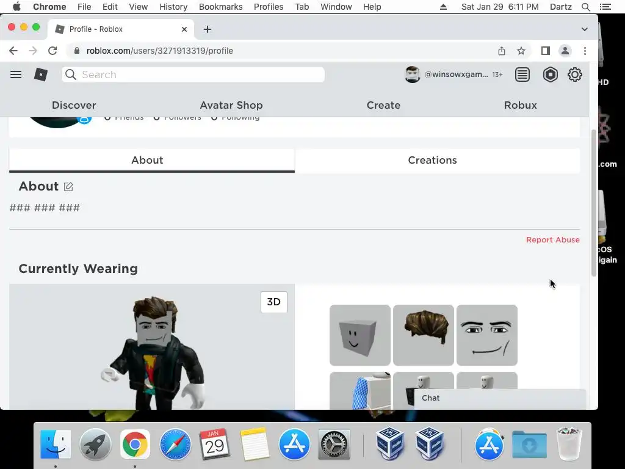
Task: Open Chrome three-dot menu
Action: tap(585, 51)
